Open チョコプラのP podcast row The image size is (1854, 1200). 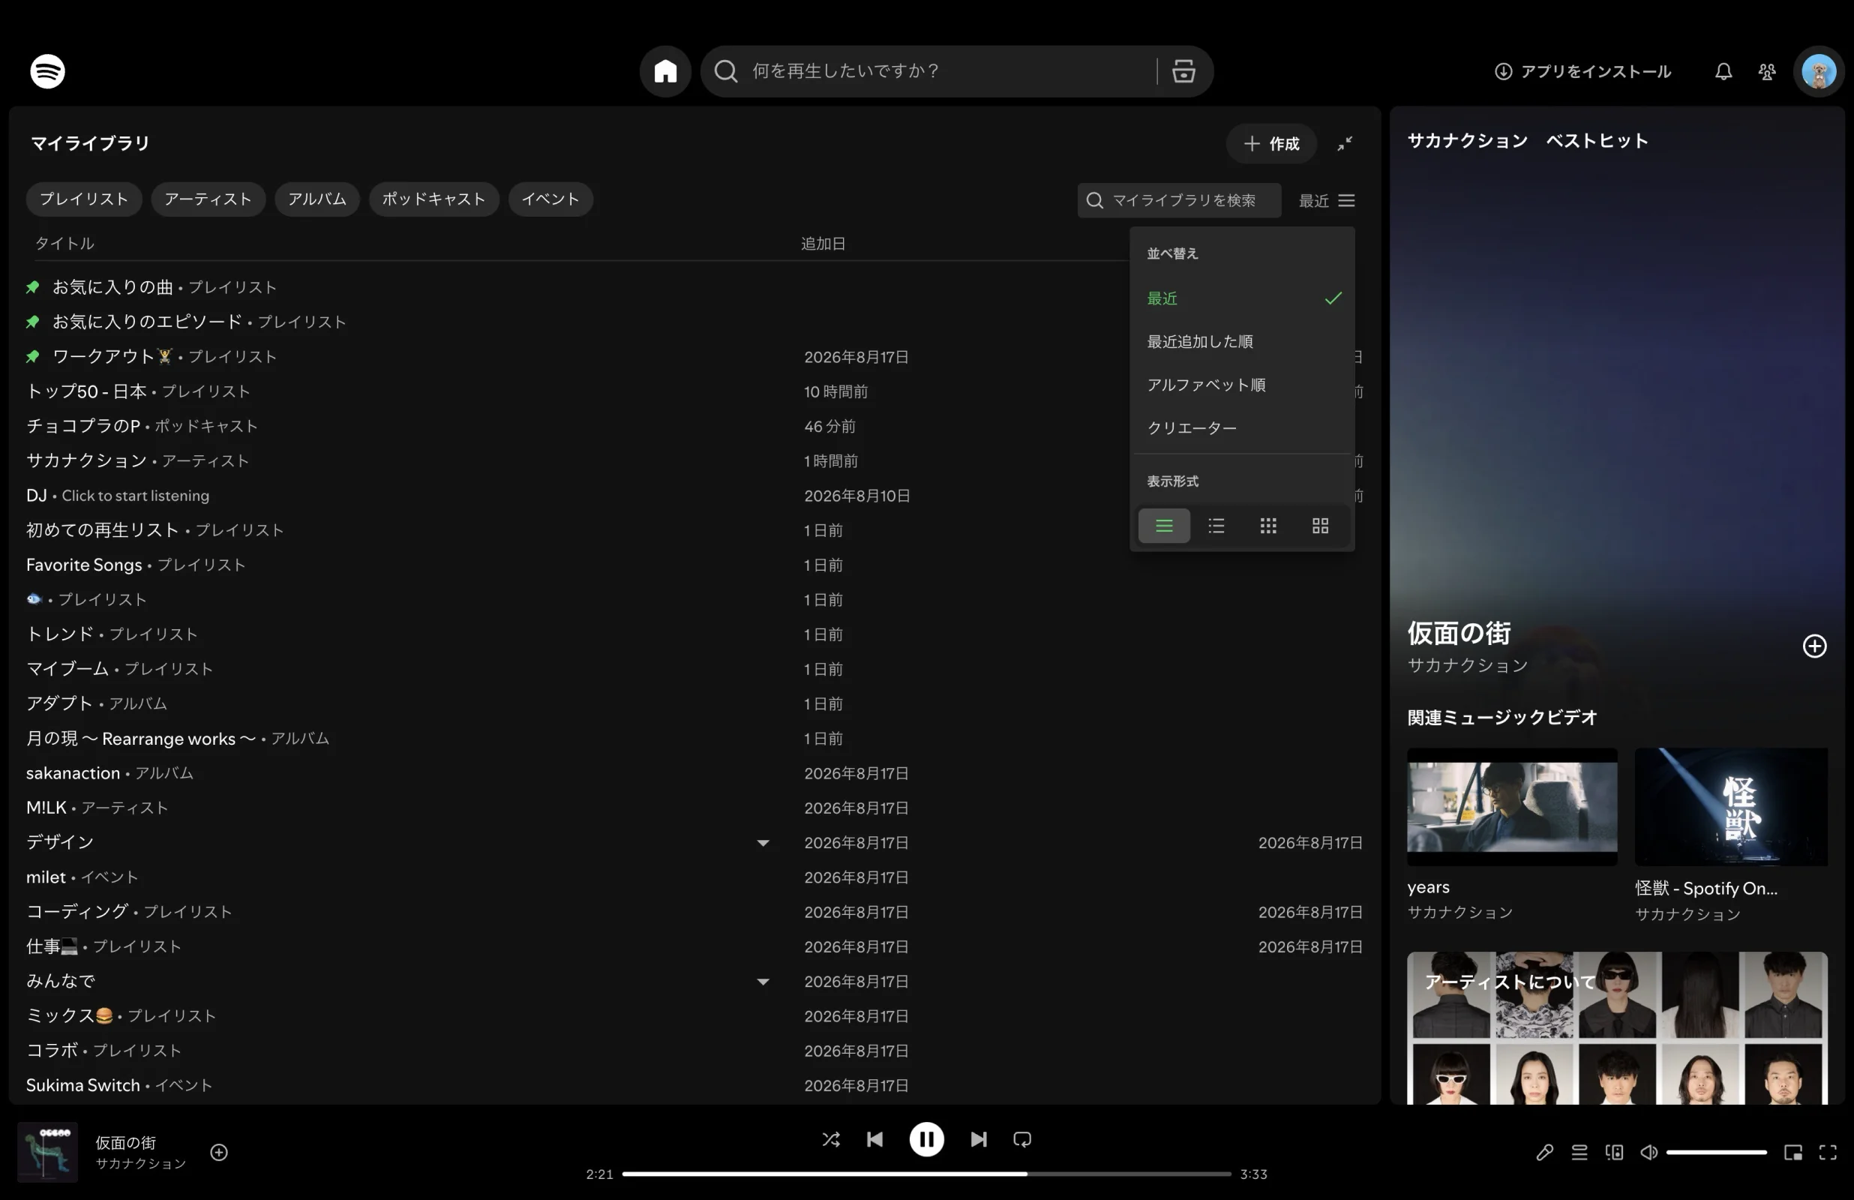pos(693,426)
